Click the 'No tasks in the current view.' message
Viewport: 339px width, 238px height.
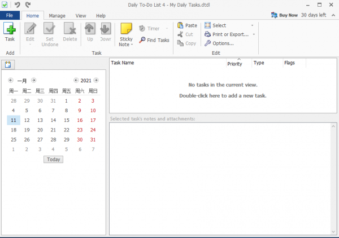pyautogui.click(x=223, y=85)
